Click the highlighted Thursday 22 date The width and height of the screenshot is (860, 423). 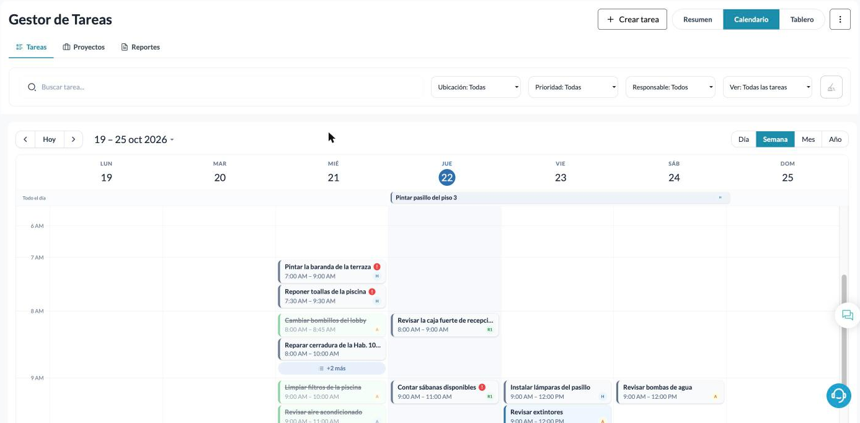point(447,178)
